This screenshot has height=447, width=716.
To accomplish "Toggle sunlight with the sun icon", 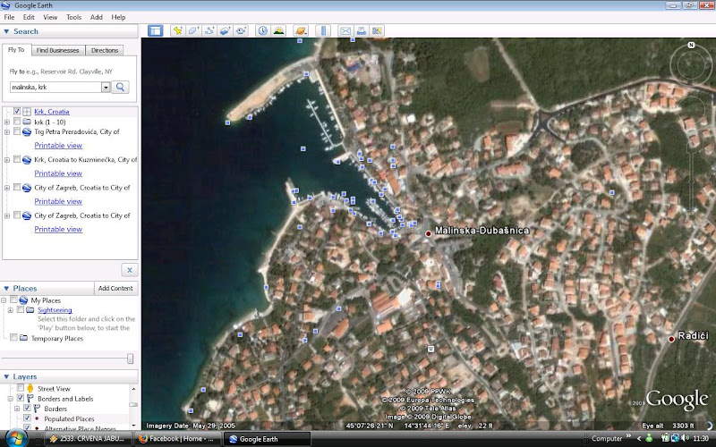I will coord(278,30).
